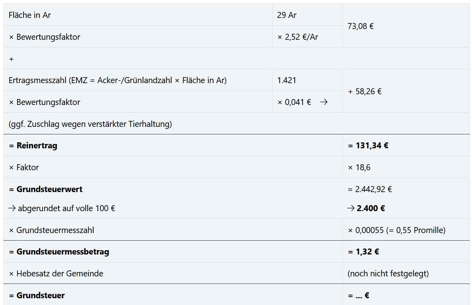Screen dimensions: 472x305
Task: Click the Ertragsmesszahl (EMZ) row label
Action: (118, 80)
